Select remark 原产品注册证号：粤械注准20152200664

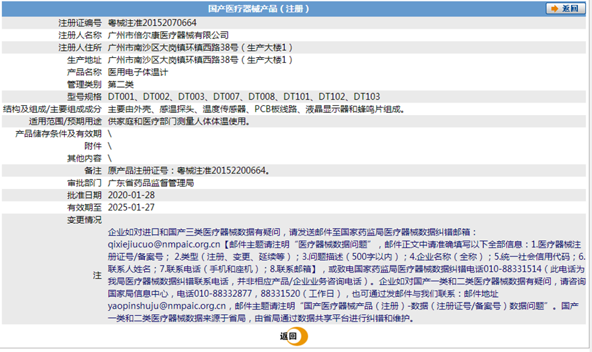click(189, 170)
